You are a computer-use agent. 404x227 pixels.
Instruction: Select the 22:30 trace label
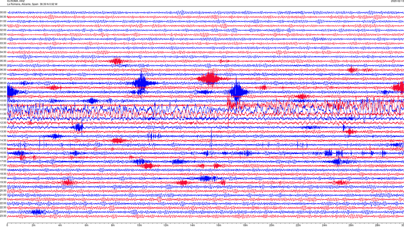point(3,207)
